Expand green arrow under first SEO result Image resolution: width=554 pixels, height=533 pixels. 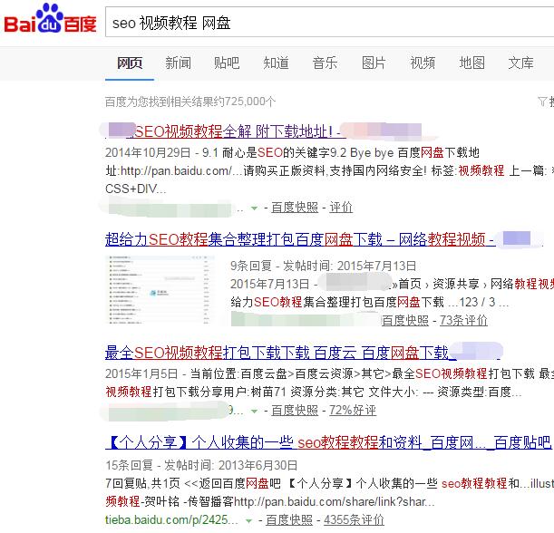coord(255,208)
